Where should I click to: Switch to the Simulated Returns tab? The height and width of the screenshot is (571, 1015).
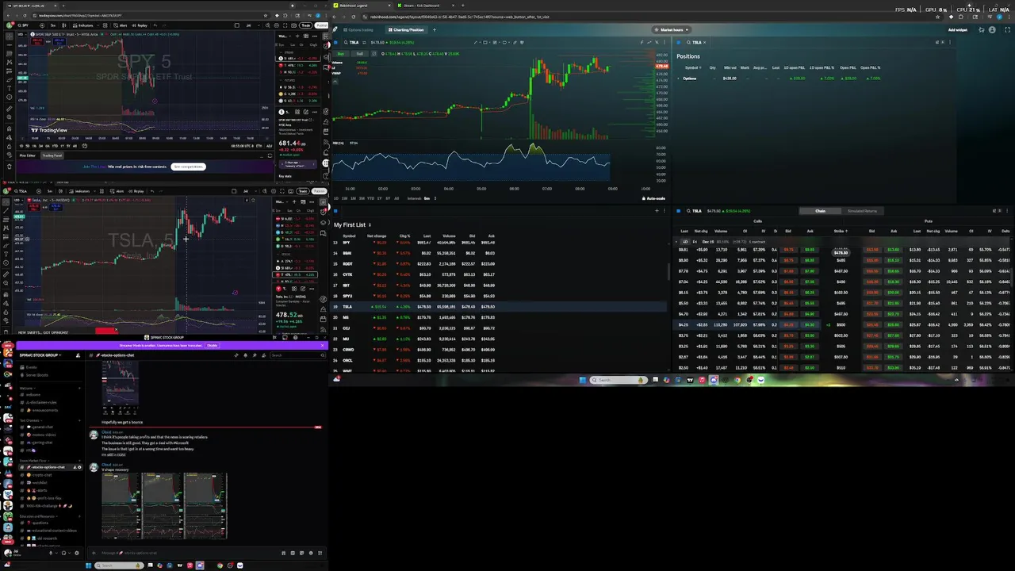[862, 211]
